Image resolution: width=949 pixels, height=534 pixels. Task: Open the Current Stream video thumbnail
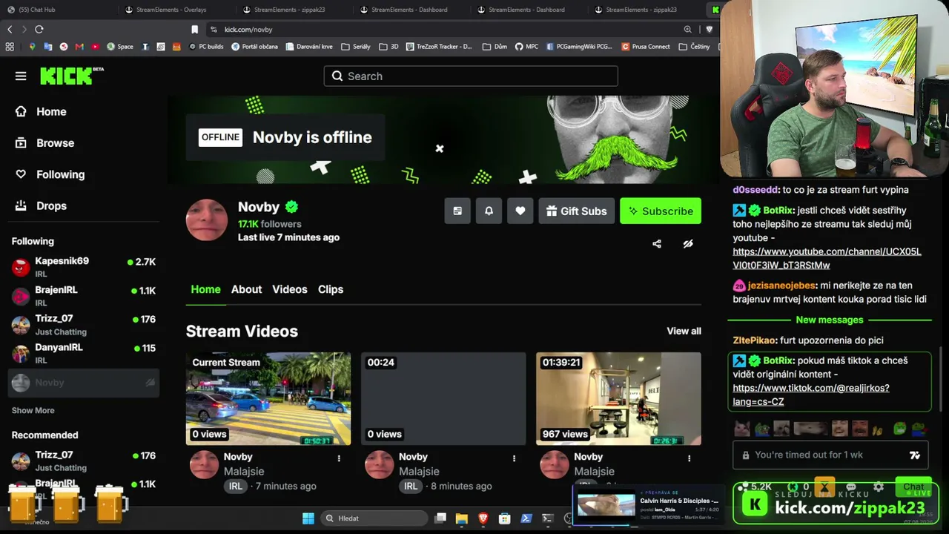point(268,398)
